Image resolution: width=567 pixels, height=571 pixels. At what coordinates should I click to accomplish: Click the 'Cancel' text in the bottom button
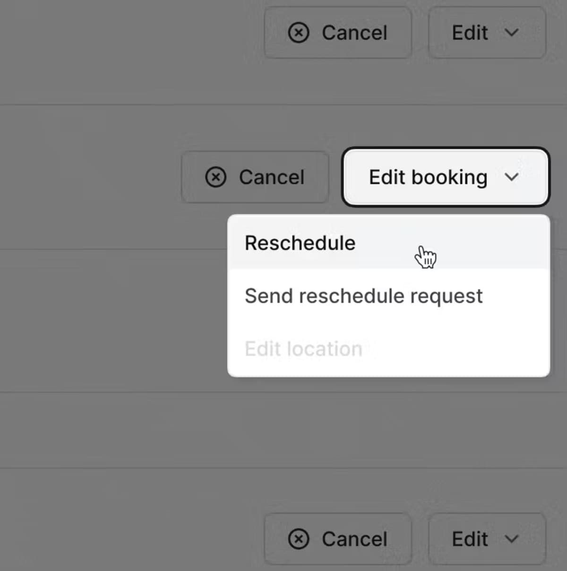tap(354, 539)
